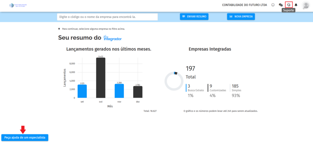The width and height of the screenshot is (313, 142).
Task: Select the 'nov' bar showing 3.288
Action: point(119,91)
